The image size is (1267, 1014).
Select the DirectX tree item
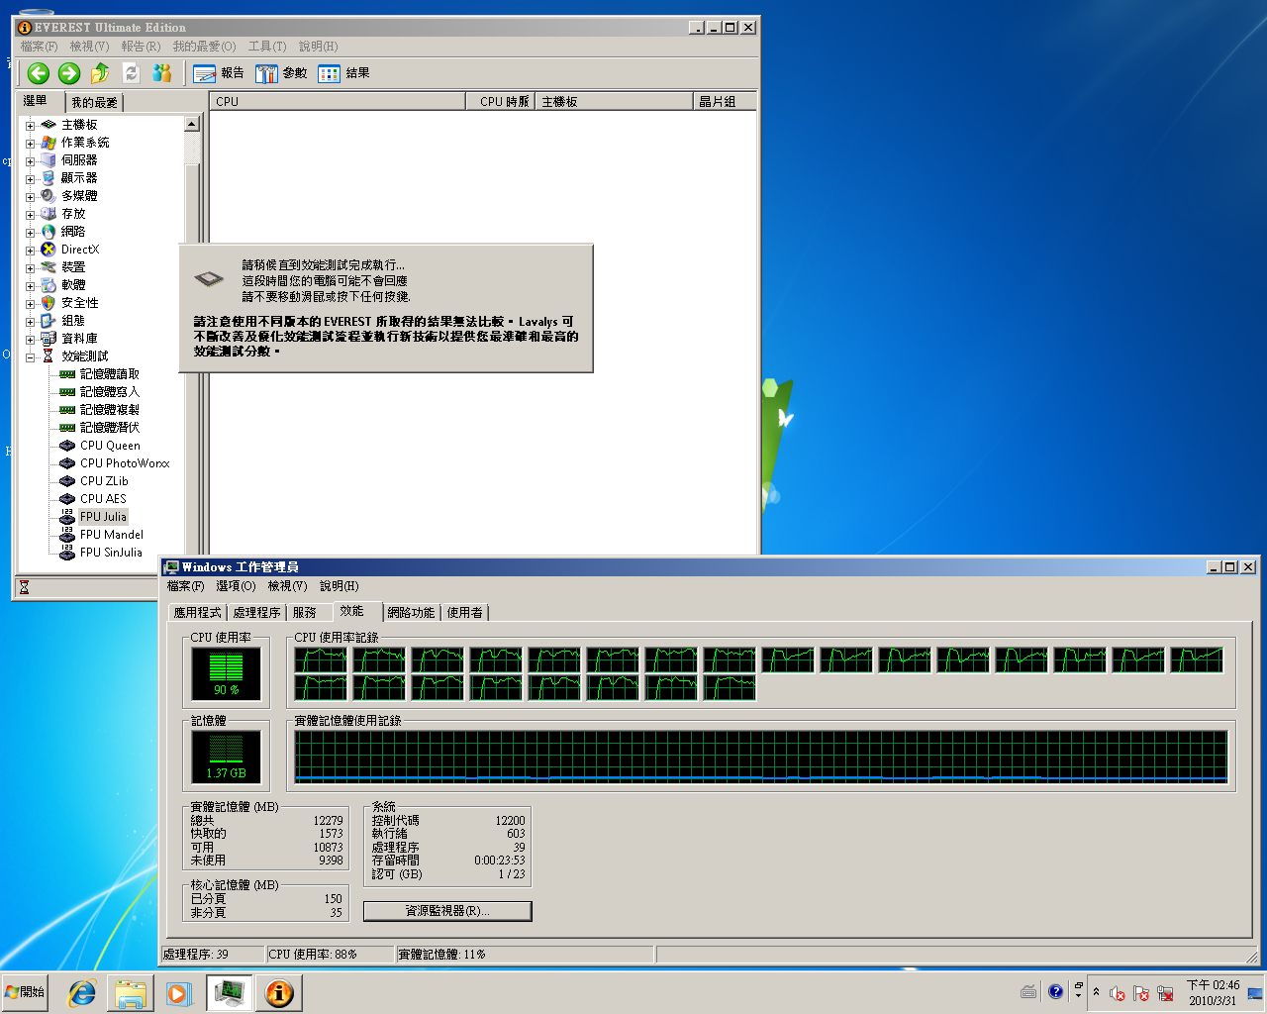coord(80,250)
